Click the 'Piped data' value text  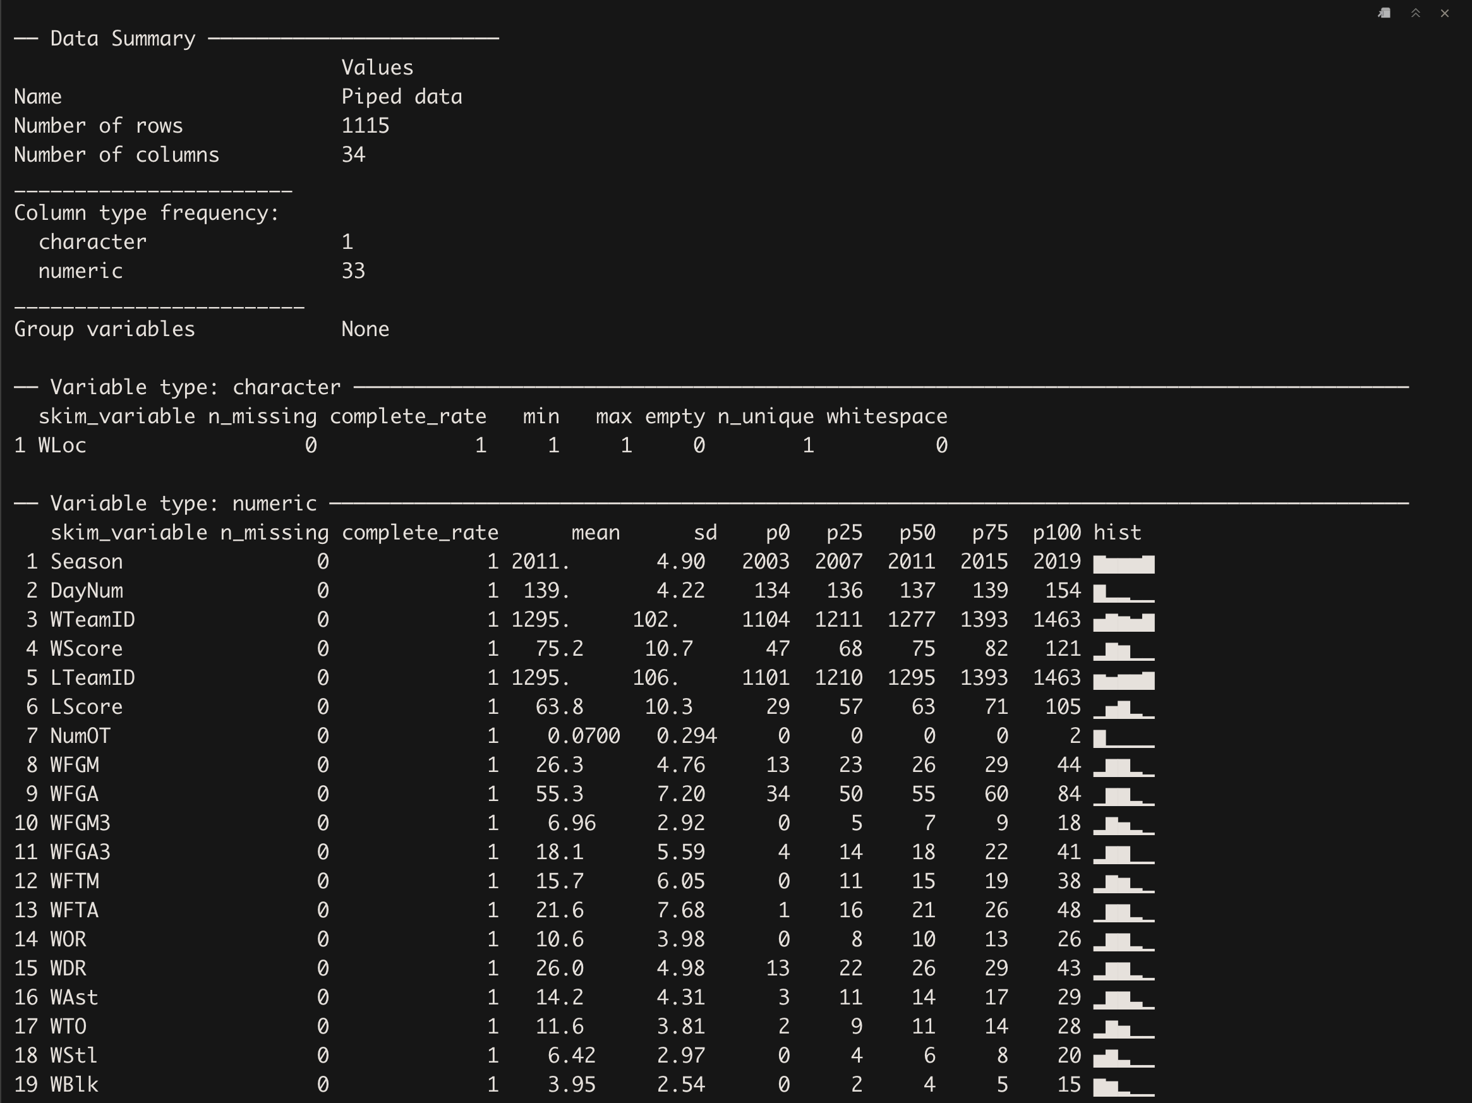(401, 97)
